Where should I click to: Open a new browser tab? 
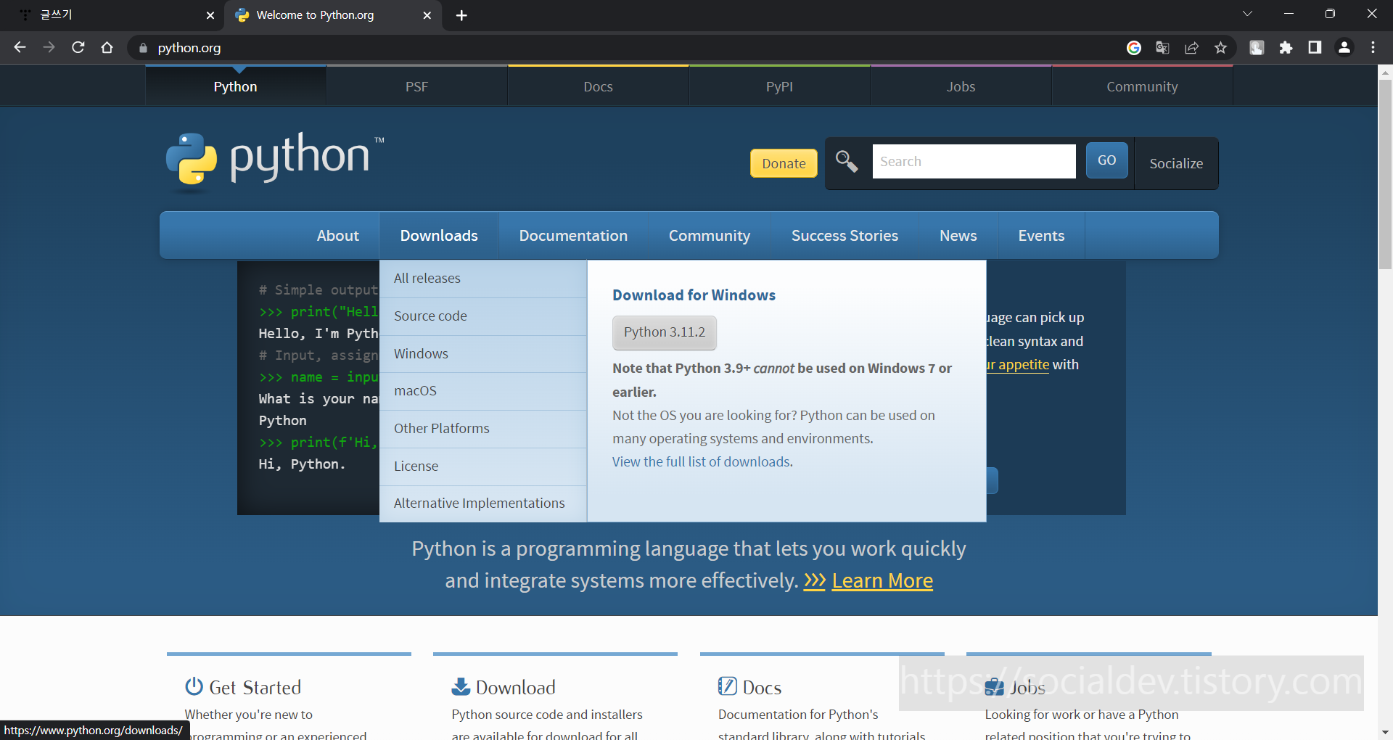click(x=461, y=15)
